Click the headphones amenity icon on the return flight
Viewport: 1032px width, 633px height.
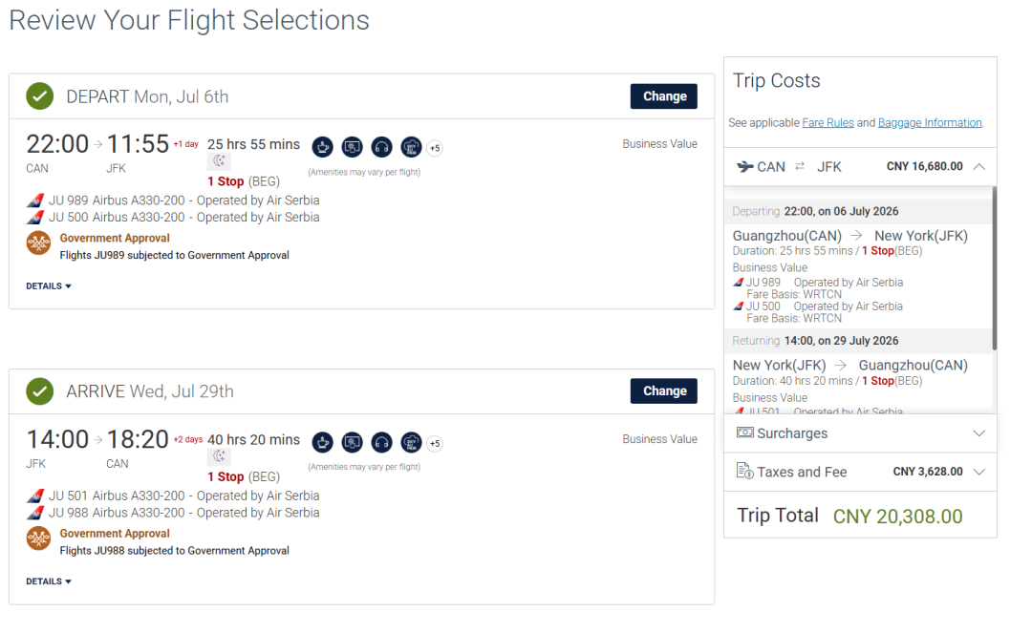coord(382,442)
